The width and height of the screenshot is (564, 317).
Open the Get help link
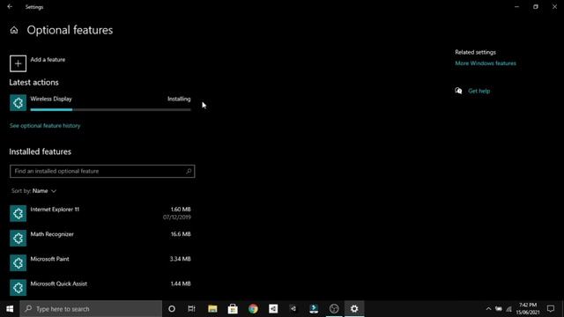point(479,91)
